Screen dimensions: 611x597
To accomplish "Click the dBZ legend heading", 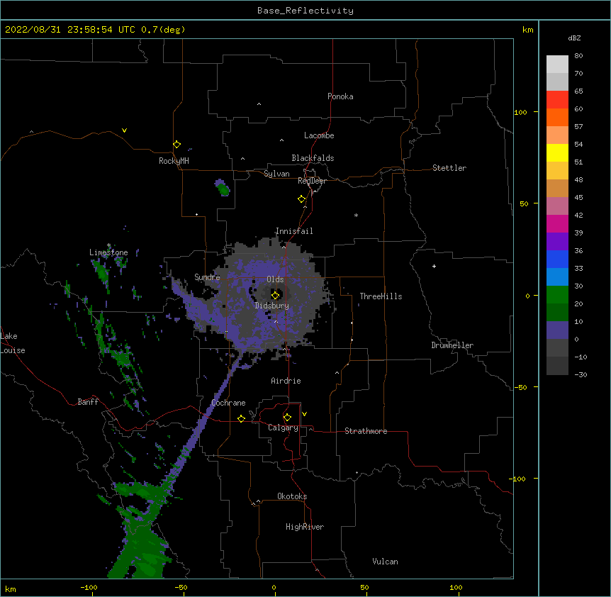I will (x=574, y=38).
